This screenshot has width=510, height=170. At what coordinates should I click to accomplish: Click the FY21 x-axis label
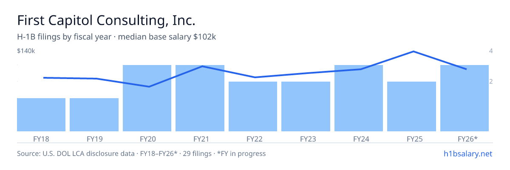click(200, 139)
